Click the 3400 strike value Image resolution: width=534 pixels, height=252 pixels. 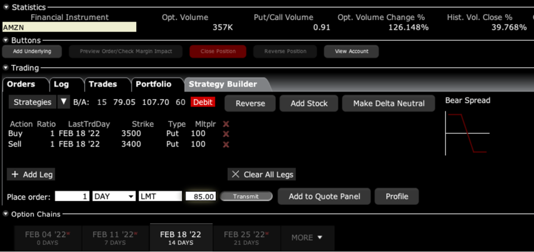tap(131, 144)
